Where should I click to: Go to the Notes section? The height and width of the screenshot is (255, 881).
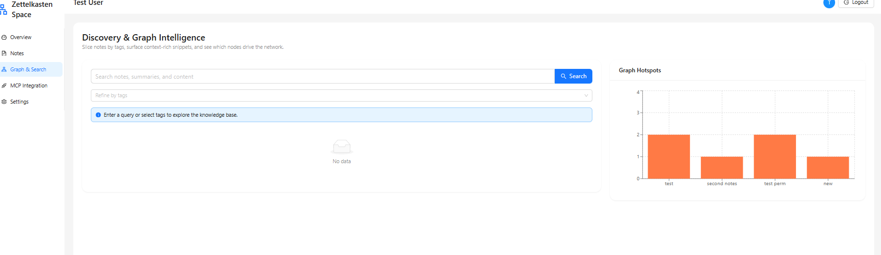tap(31, 53)
